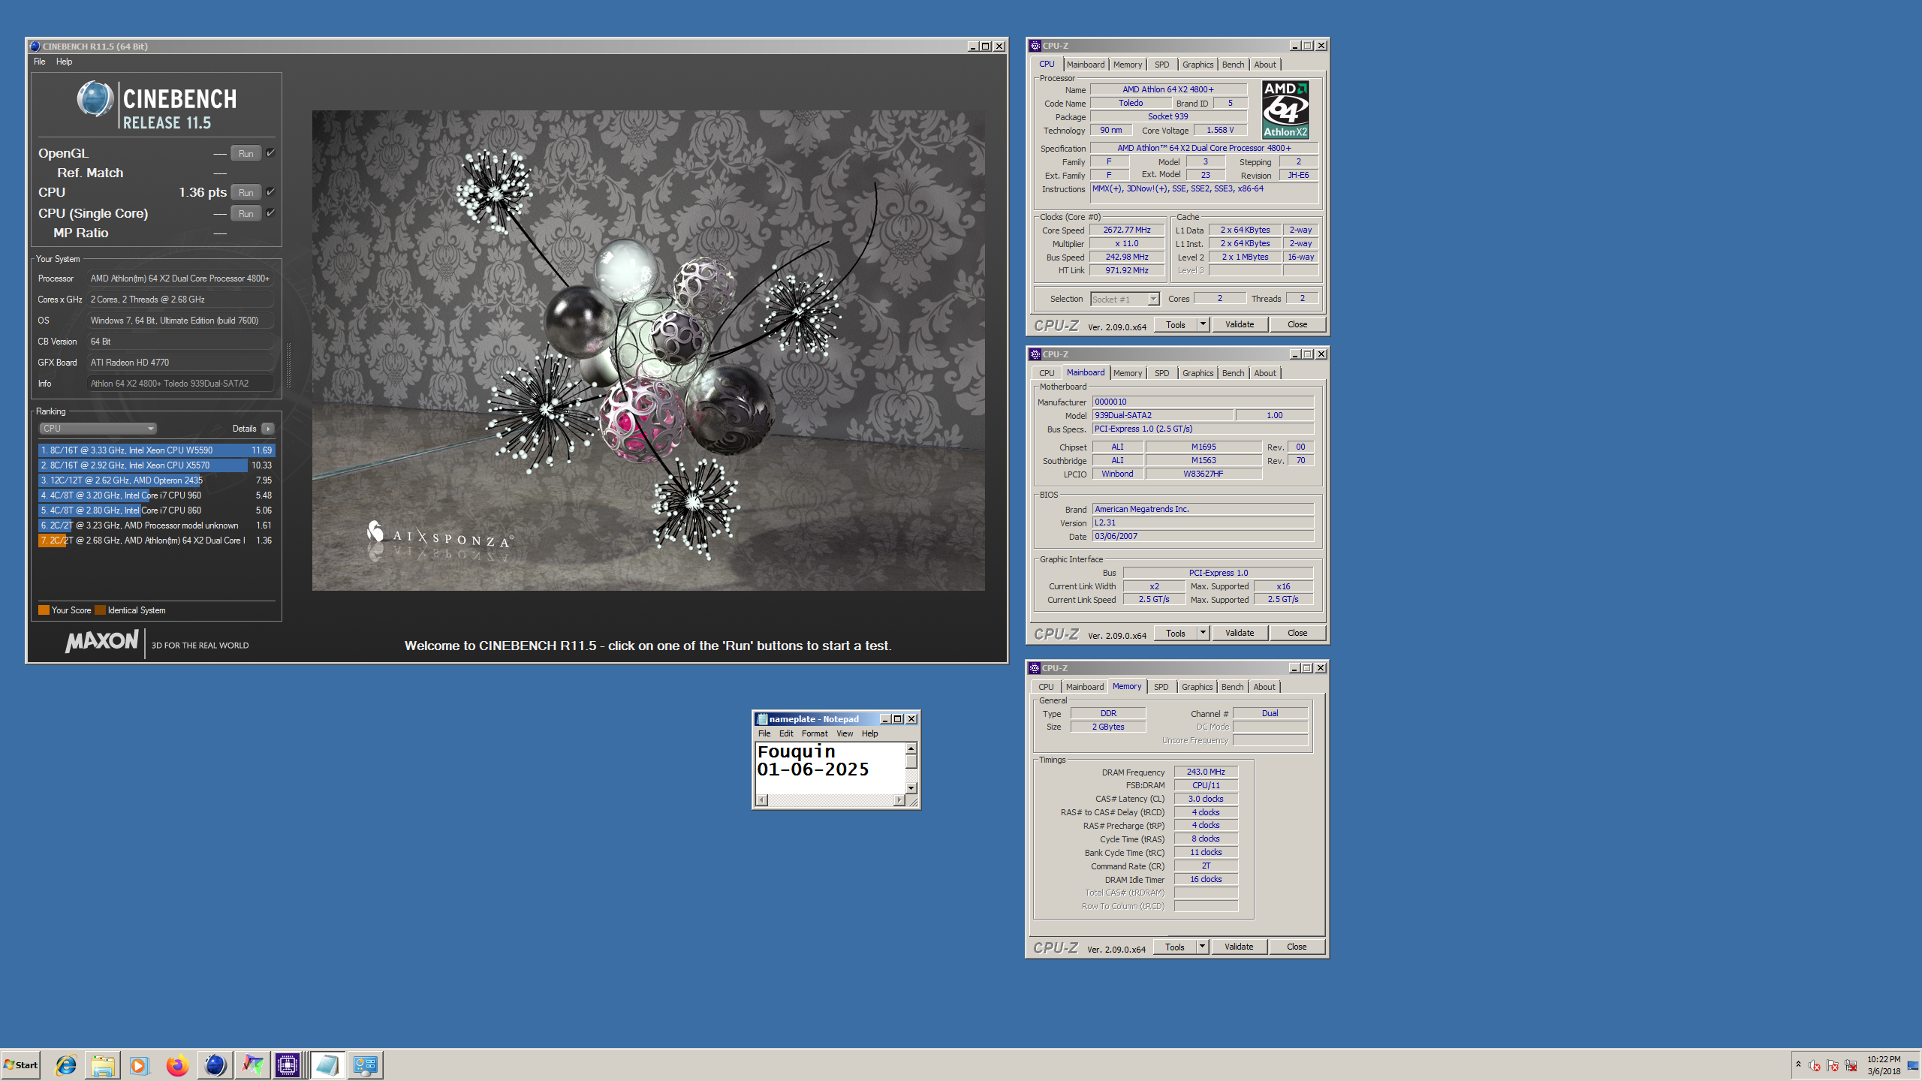Click the Memory CPU-Z window title icon
The height and width of the screenshot is (1081, 1922).
tap(1035, 668)
